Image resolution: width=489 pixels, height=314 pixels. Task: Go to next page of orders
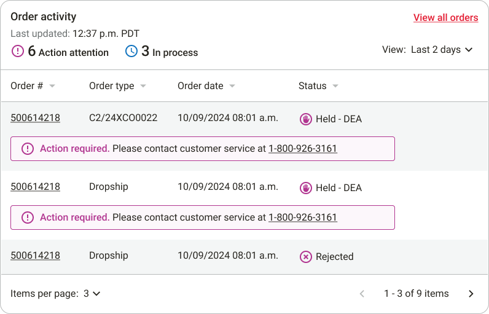(471, 294)
